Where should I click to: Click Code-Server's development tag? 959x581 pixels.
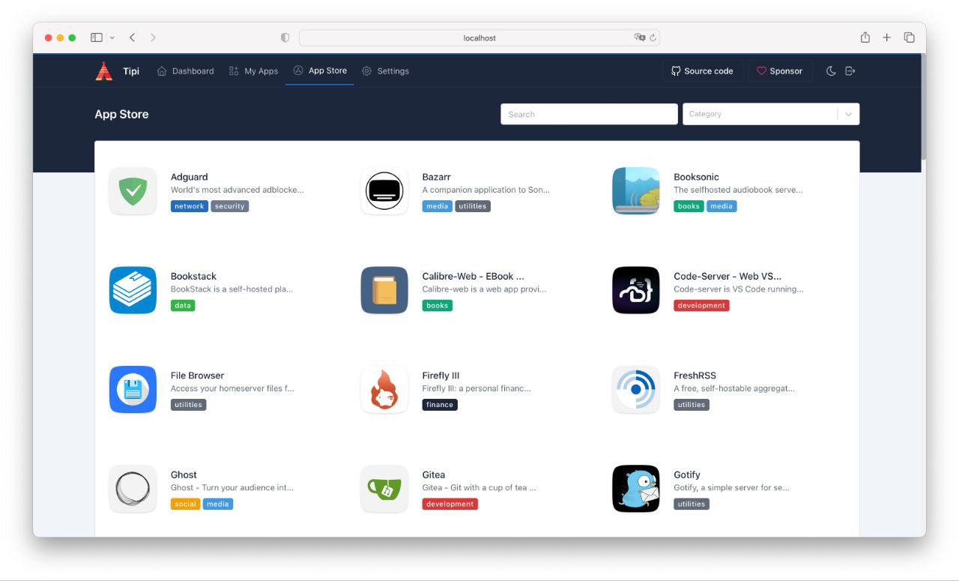click(701, 305)
